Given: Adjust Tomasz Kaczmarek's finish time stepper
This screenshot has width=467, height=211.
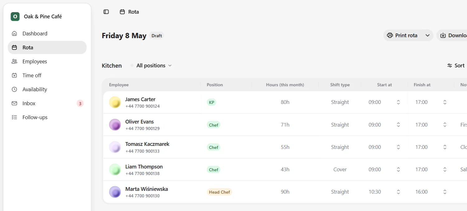Looking at the screenshot, I should (445, 147).
